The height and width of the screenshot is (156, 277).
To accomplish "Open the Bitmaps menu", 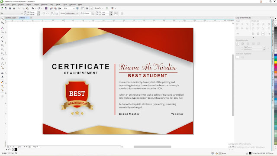I will pos(44,5).
